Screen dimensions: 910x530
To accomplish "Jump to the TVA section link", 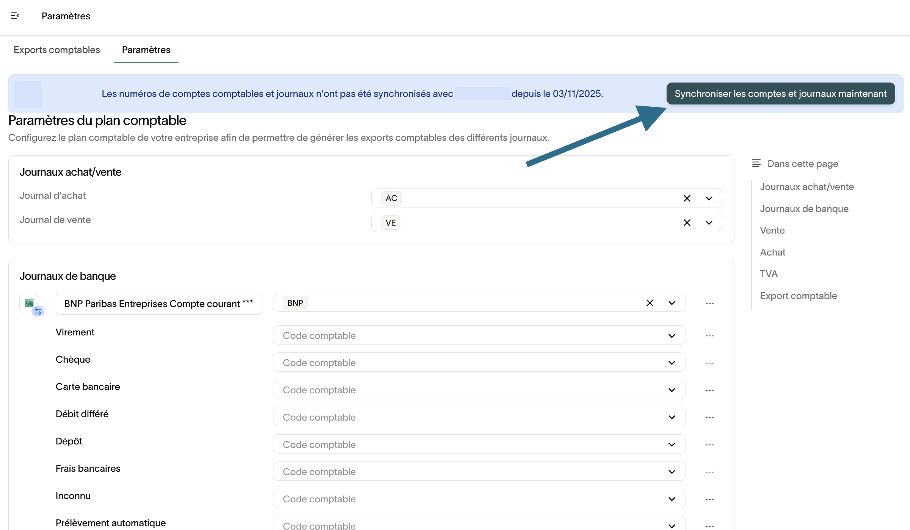I will (769, 274).
